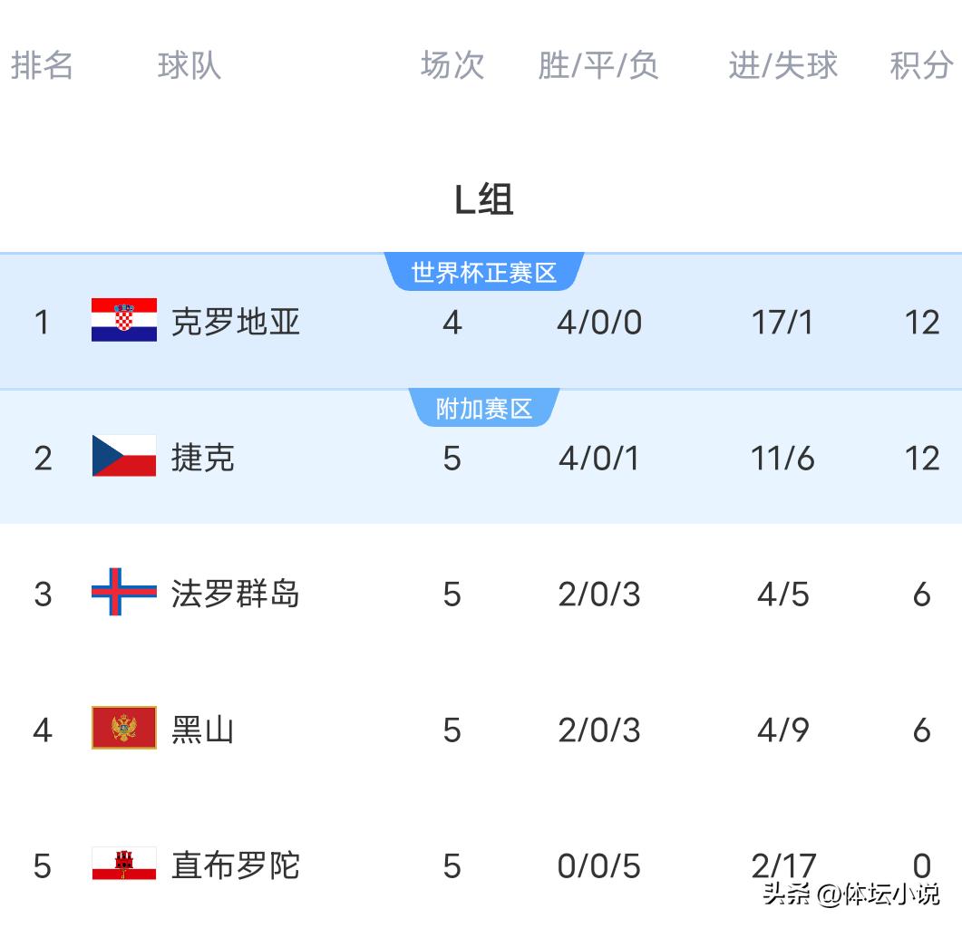Screen dimensions: 962x928
Task: Click the Gibraltar flag icon
Action: pos(124,864)
